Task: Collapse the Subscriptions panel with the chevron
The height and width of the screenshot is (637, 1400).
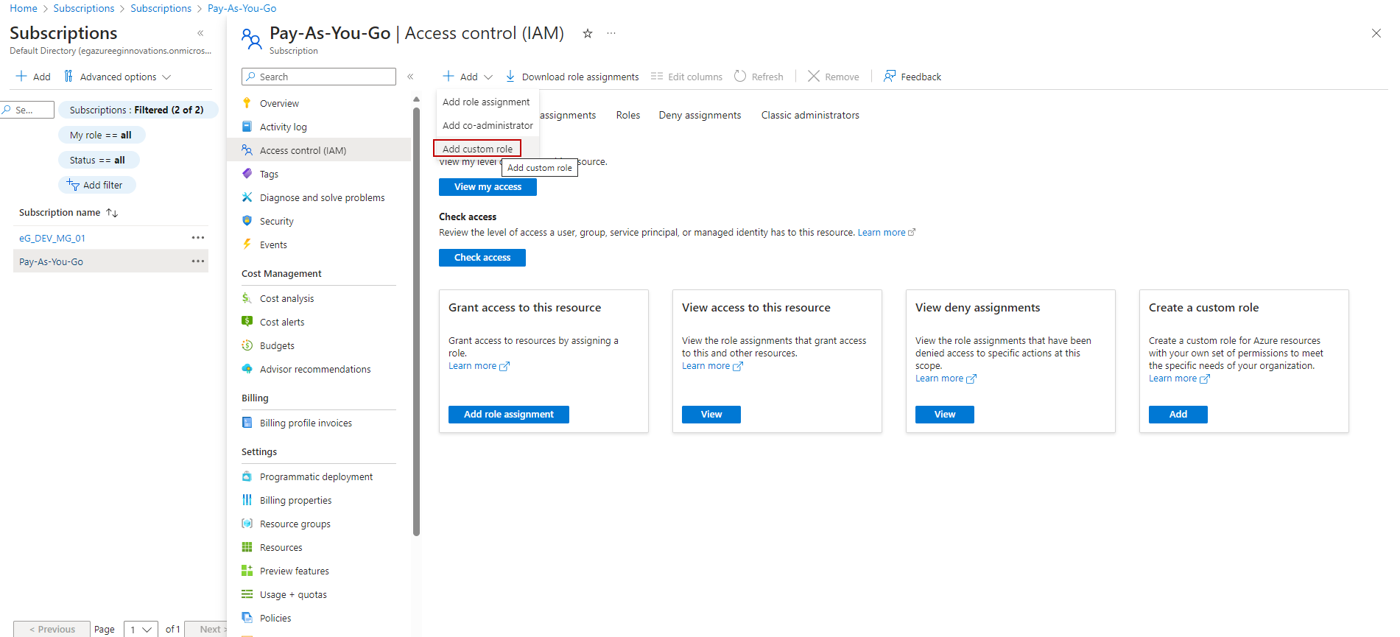Action: [x=200, y=33]
